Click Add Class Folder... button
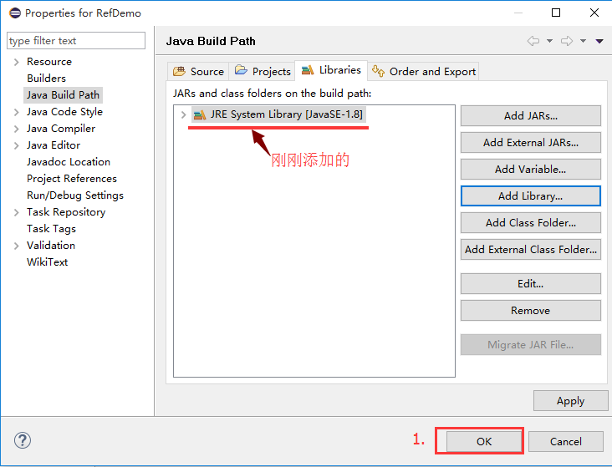The width and height of the screenshot is (612, 467). click(530, 222)
